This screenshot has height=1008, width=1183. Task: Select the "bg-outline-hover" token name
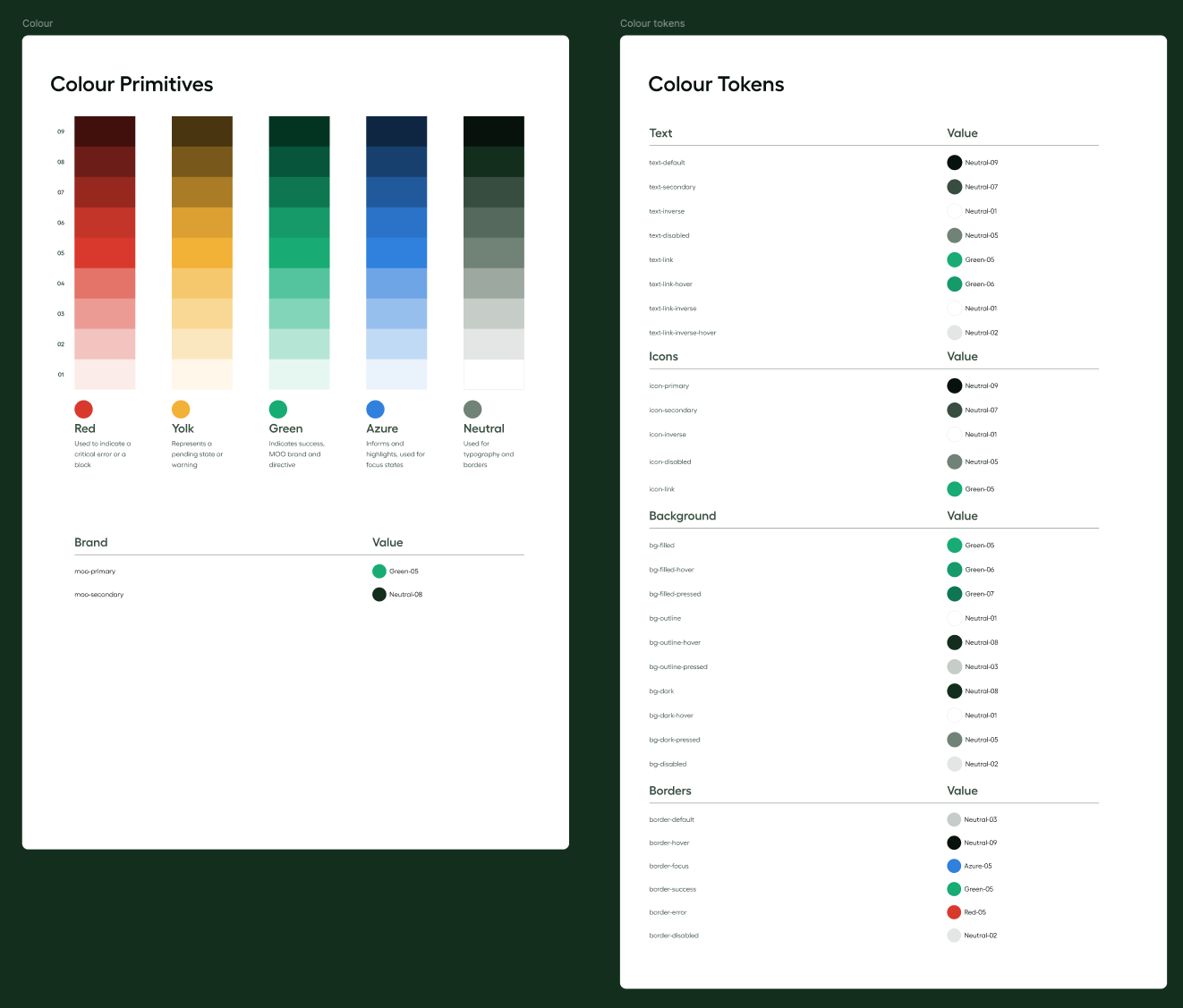point(675,643)
